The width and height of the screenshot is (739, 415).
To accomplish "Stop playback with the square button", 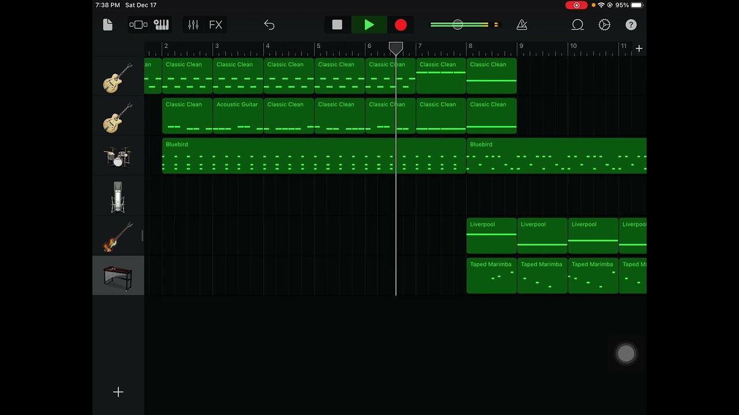I will (x=337, y=25).
